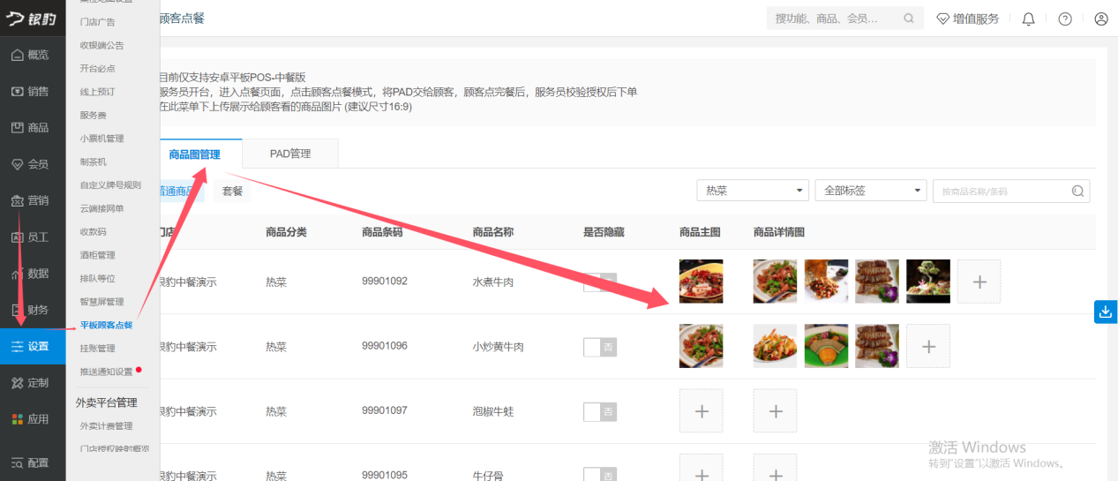Select 套餐 combo filter button
This screenshot has width=1118, height=481.
click(x=232, y=191)
